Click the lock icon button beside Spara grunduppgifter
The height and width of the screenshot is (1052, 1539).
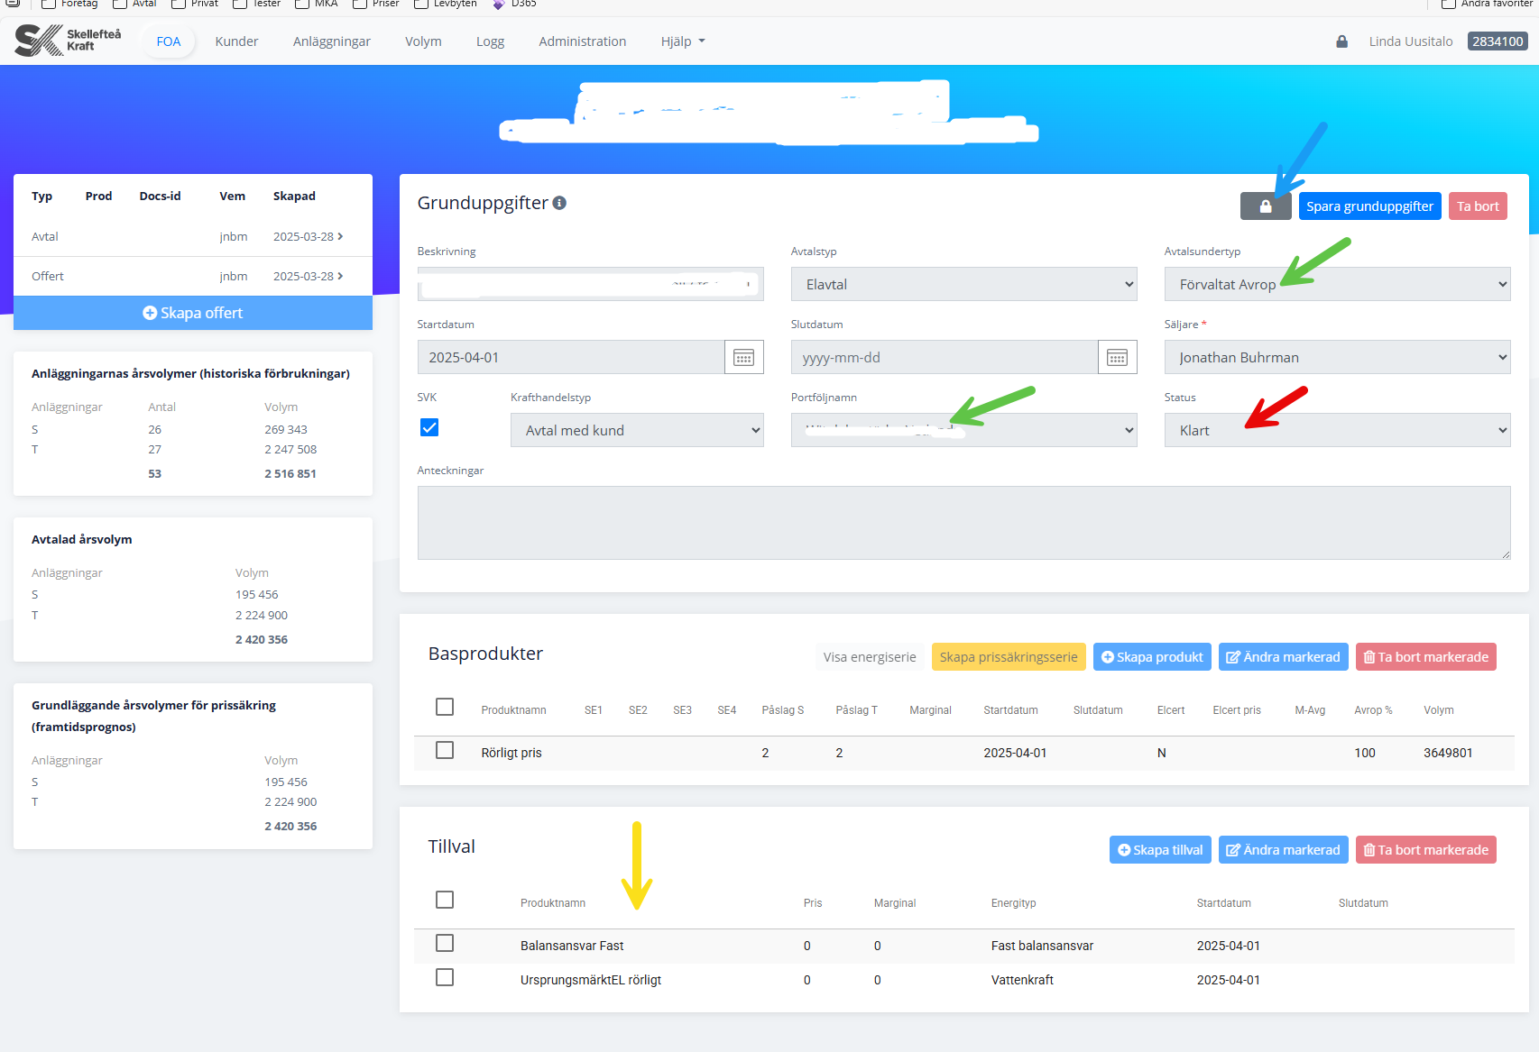click(1265, 206)
